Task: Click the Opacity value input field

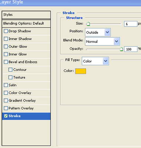Action: [x=131, y=49]
